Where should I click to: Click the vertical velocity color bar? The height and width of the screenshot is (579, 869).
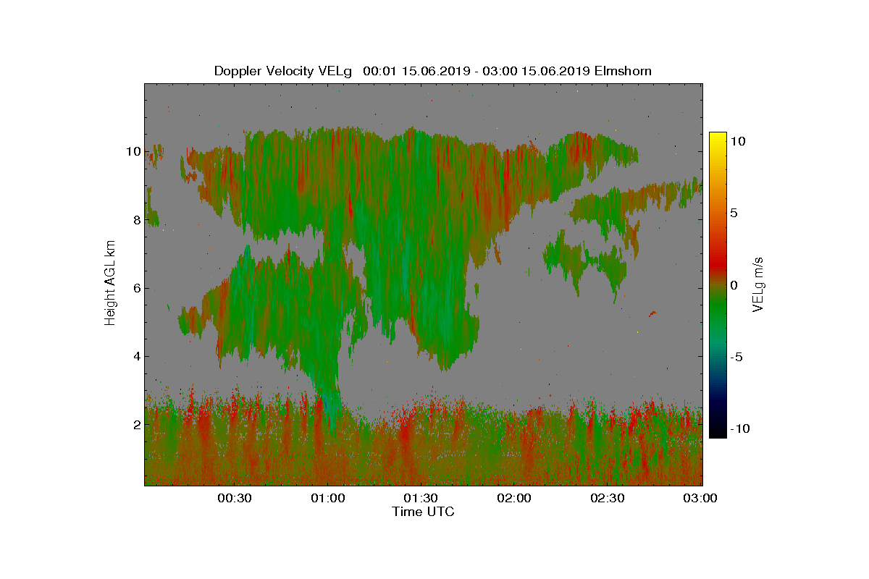pos(718,285)
